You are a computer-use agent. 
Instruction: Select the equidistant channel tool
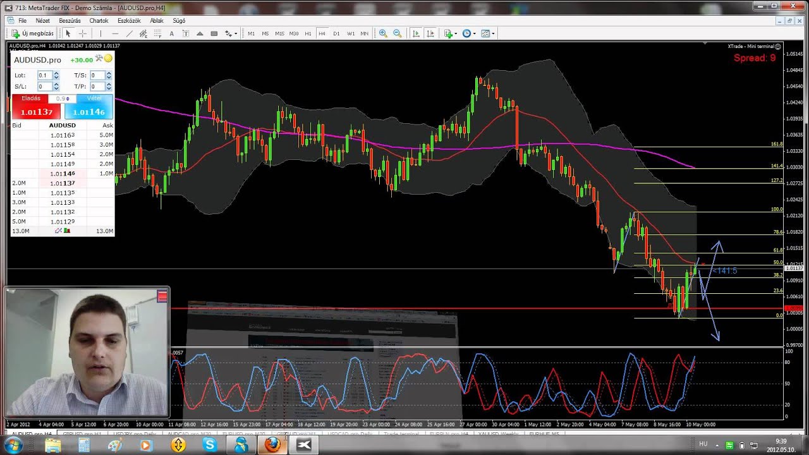coord(143,33)
